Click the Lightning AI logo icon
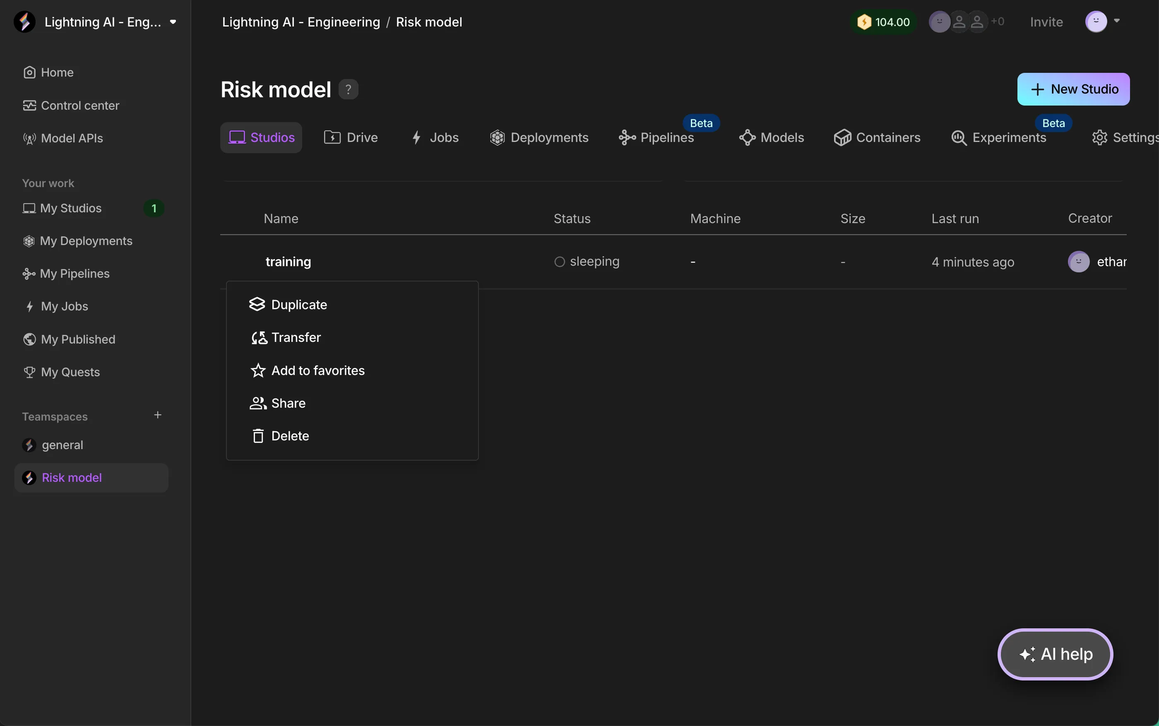 point(24,22)
